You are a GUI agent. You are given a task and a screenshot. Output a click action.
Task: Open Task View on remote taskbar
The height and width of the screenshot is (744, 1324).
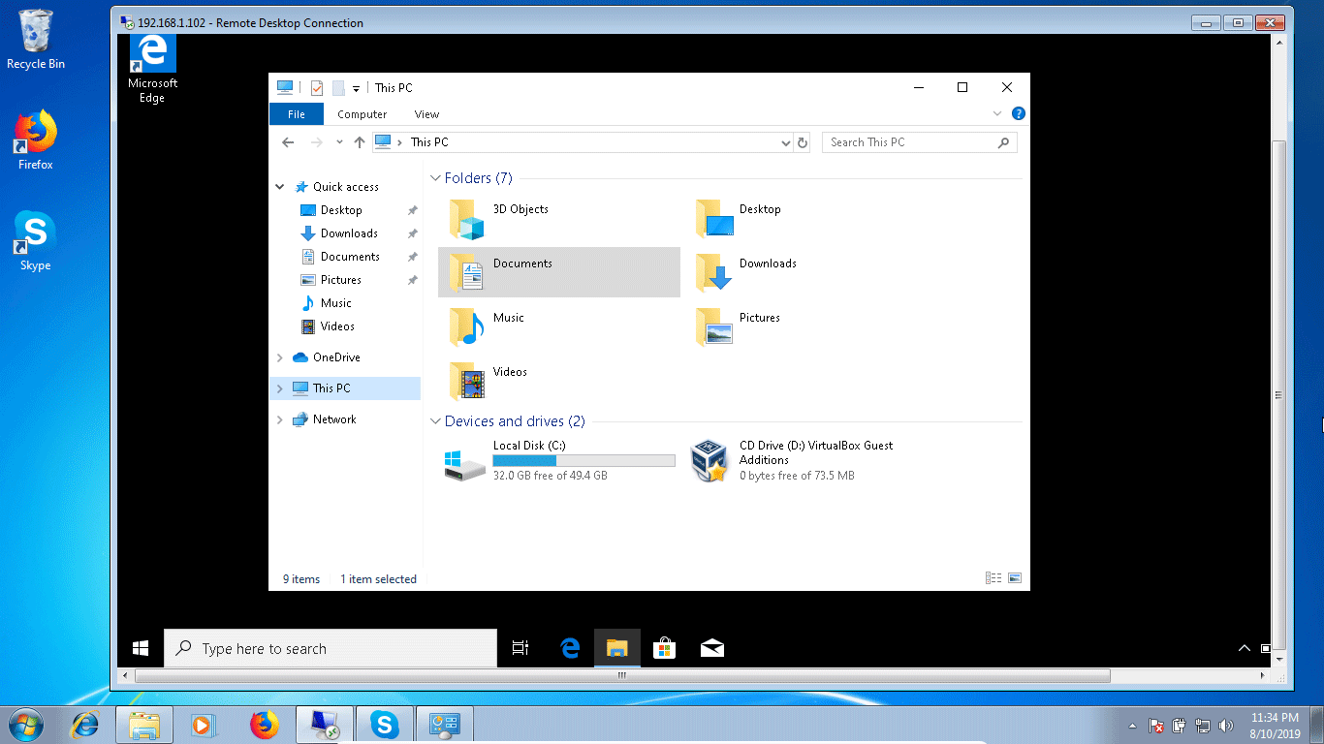[x=520, y=648]
